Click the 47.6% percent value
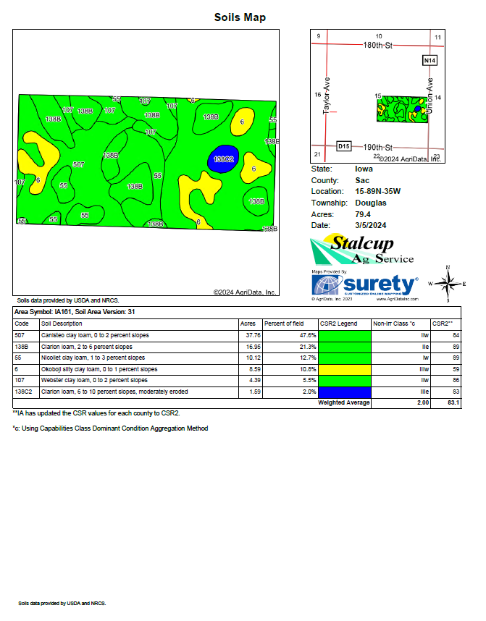Viewport: 486px width, 621px height. click(308, 335)
